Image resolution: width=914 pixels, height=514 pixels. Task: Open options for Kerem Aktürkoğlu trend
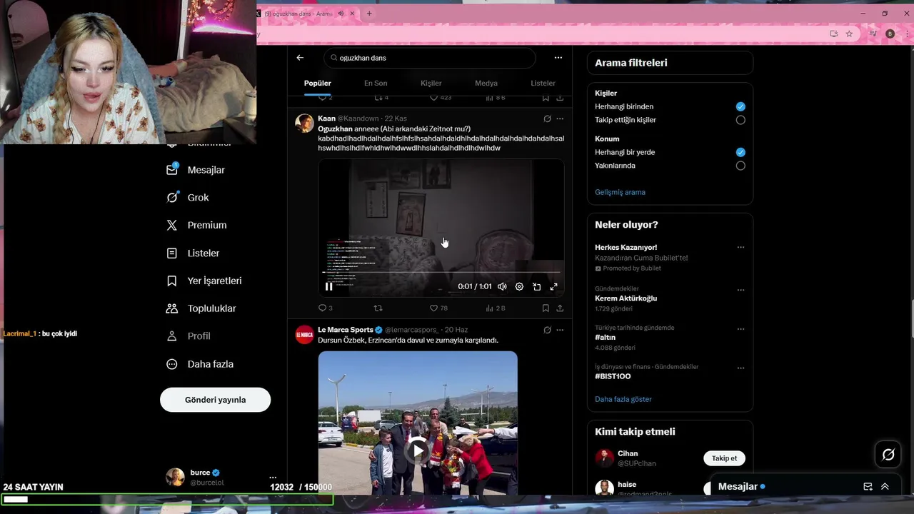pyautogui.click(x=740, y=291)
